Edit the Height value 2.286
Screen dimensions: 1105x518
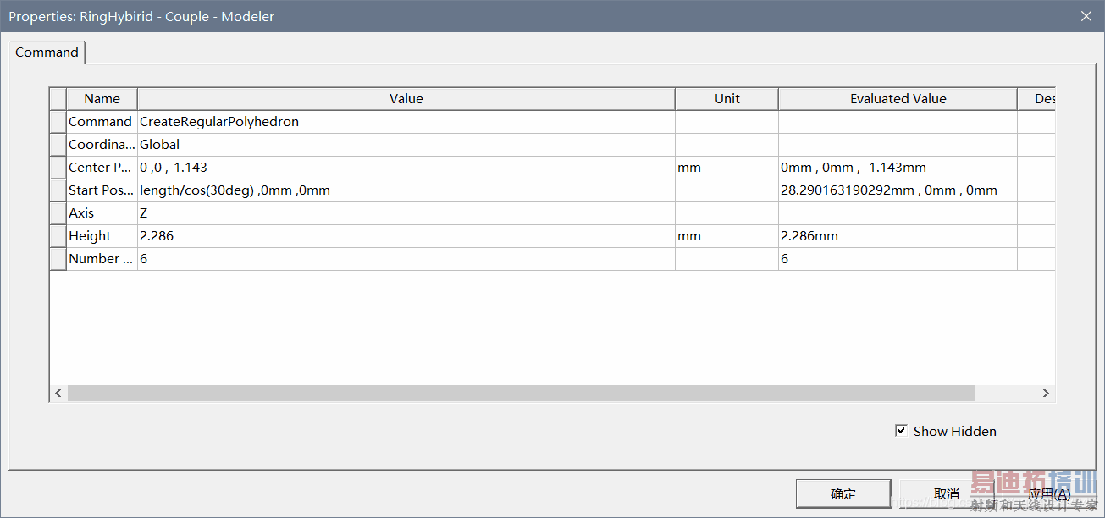tap(406, 236)
